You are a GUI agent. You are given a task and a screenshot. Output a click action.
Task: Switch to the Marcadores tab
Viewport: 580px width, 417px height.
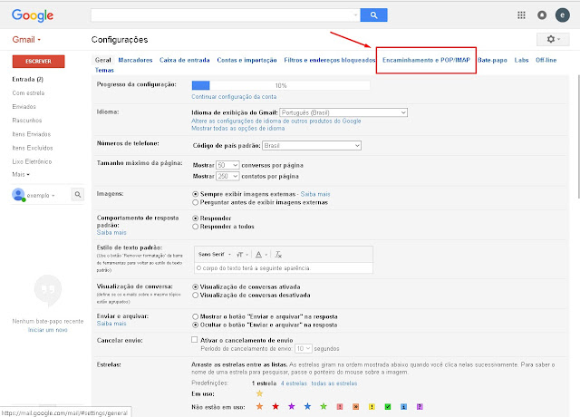pyautogui.click(x=135, y=60)
